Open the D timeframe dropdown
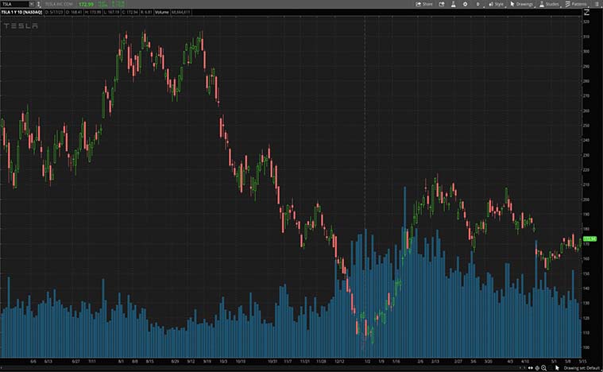 coord(478,4)
